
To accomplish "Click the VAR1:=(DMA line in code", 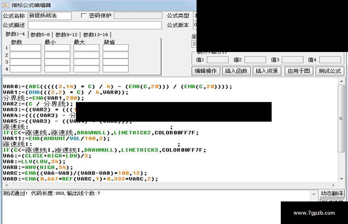I will point(66,92).
